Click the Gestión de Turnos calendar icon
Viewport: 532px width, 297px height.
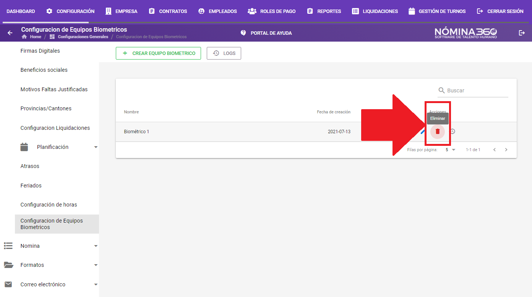(412, 11)
